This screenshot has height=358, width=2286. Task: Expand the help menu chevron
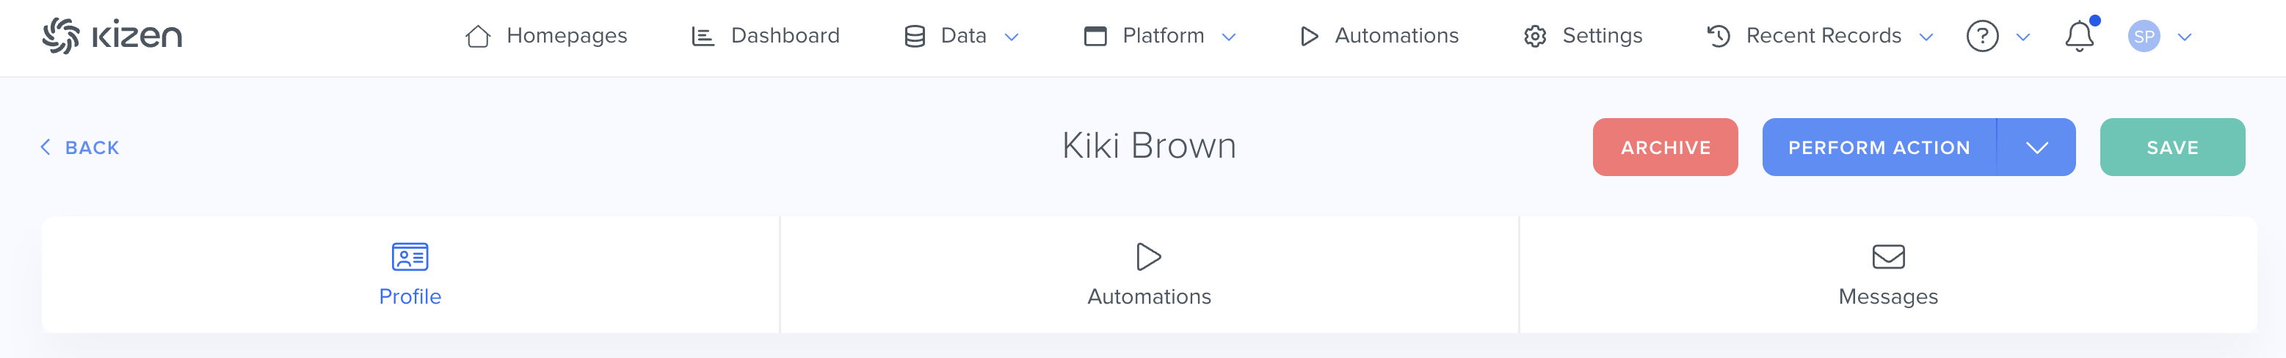[x=2023, y=37]
